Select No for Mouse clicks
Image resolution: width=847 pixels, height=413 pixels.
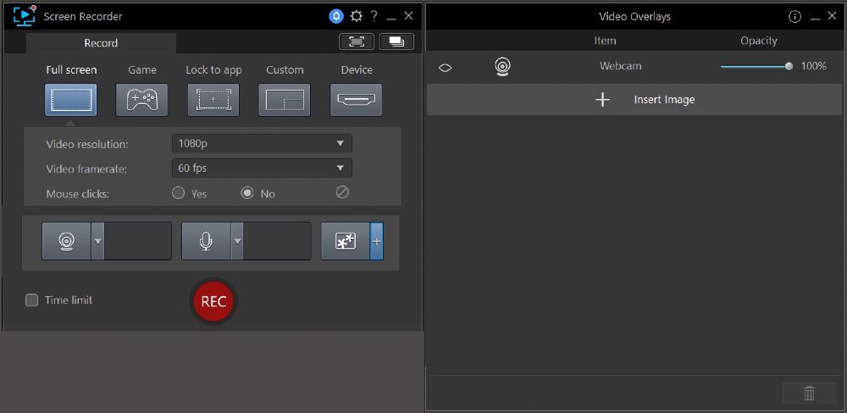[x=247, y=193]
